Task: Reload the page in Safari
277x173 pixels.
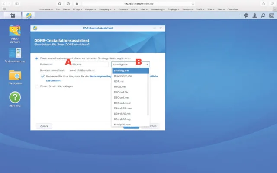Action: point(193,3)
